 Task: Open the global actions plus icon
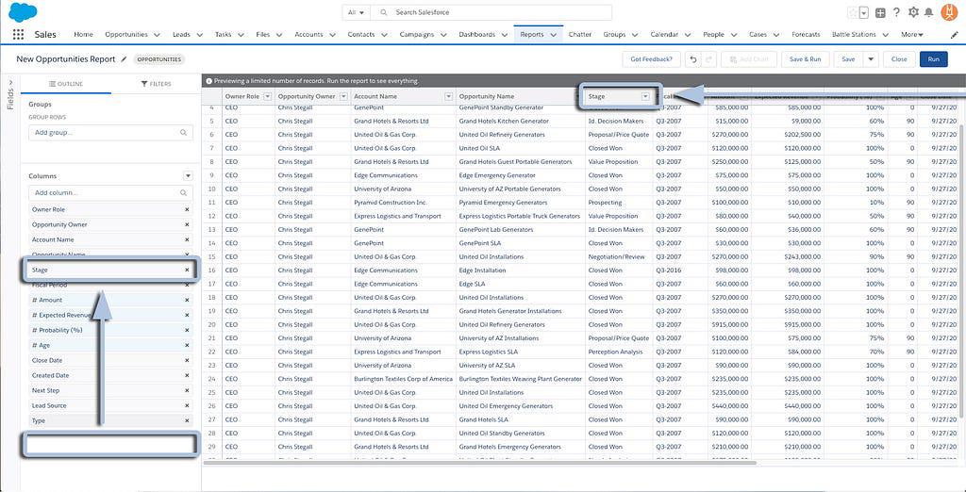(x=880, y=12)
